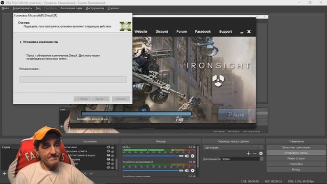
Task: Lock the доната source row
Action: tap(112, 151)
